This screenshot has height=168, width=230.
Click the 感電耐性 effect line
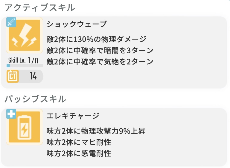click(79, 153)
